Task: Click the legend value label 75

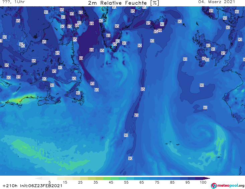Action: 157,182
